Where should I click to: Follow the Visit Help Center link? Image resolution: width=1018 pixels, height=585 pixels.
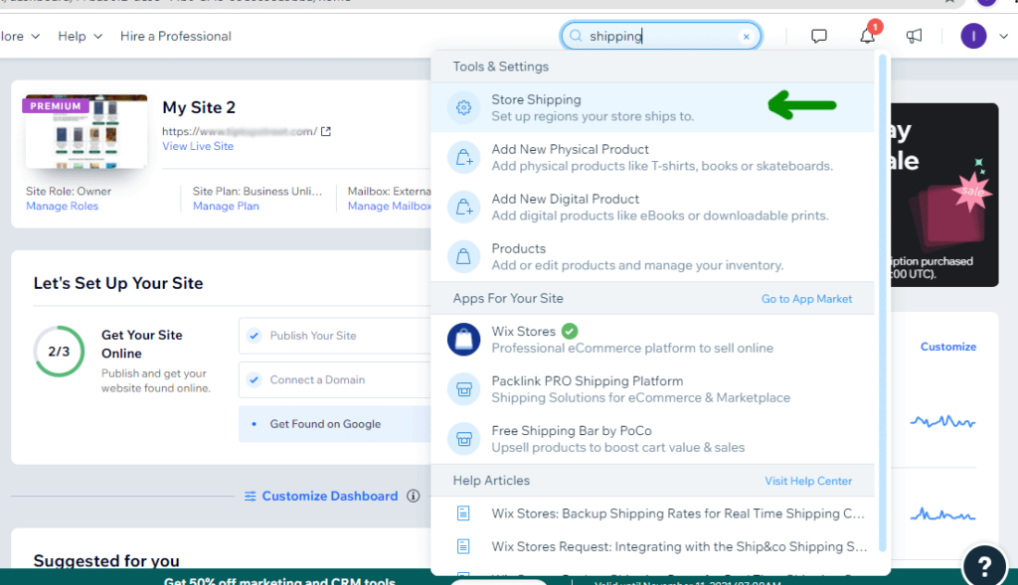tap(808, 482)
